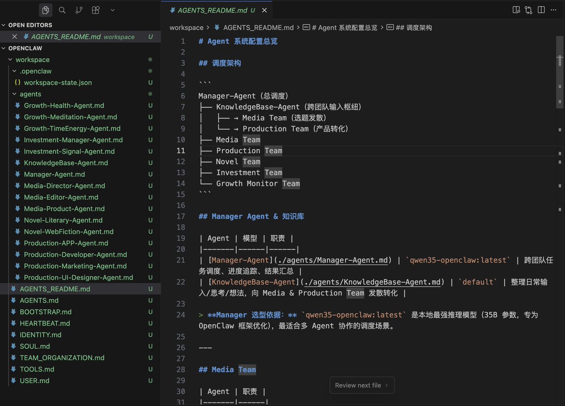Open workspace-state.json file
The width and height of the screenshot is (565, 406).
click(x=58, y=82)
